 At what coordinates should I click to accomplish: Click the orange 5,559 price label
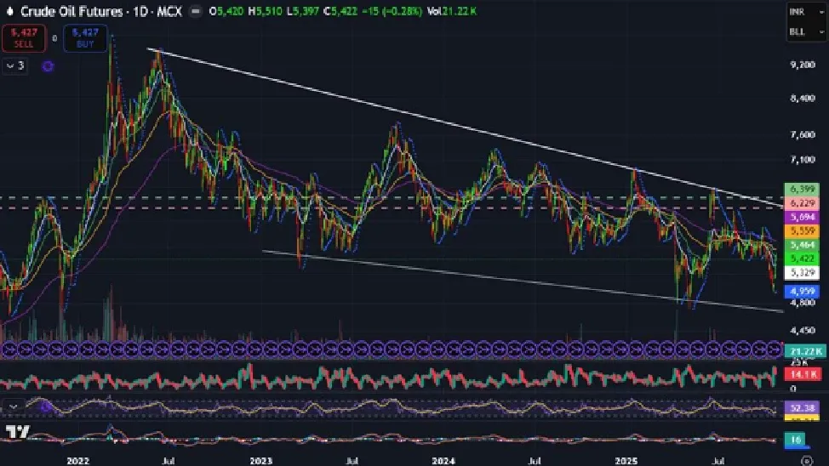coord(802,231)
